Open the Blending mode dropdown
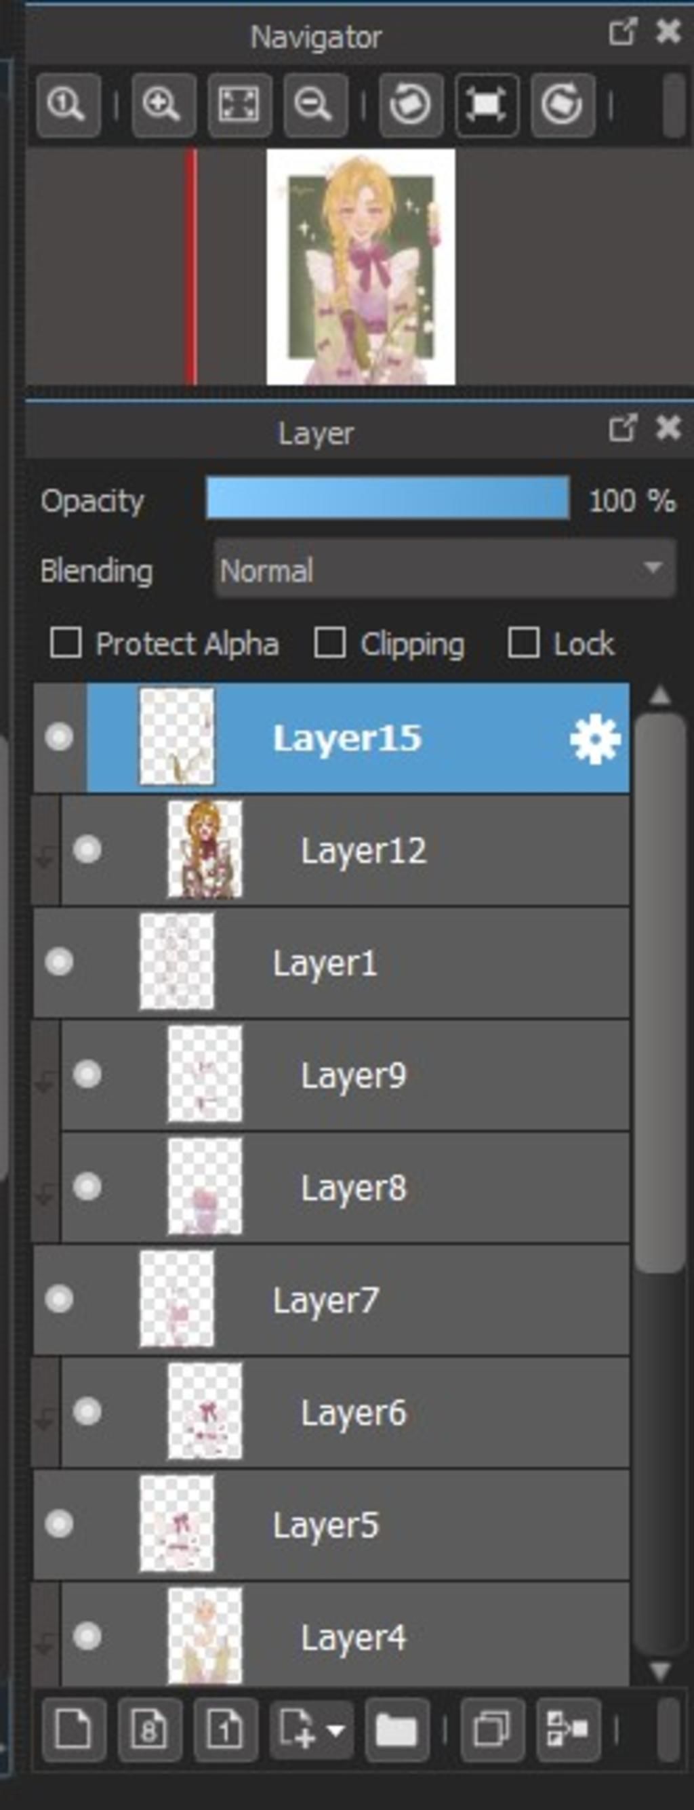This screenshot has width=694, height=1810. coord(445,569)
